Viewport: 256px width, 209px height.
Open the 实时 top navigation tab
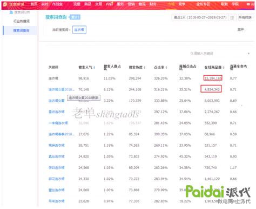pos(45,4)
